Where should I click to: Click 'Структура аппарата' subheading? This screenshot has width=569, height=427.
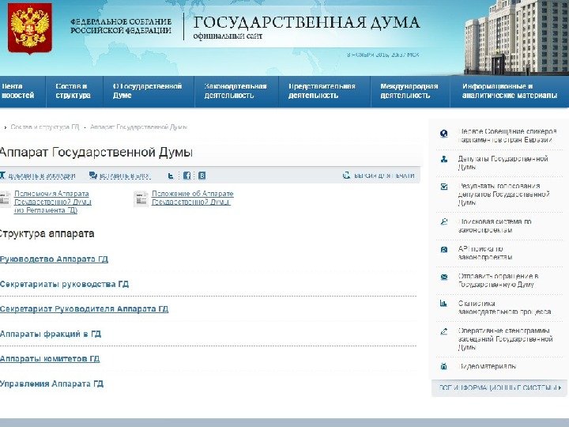pyautogui.click(x=47, y=233)
